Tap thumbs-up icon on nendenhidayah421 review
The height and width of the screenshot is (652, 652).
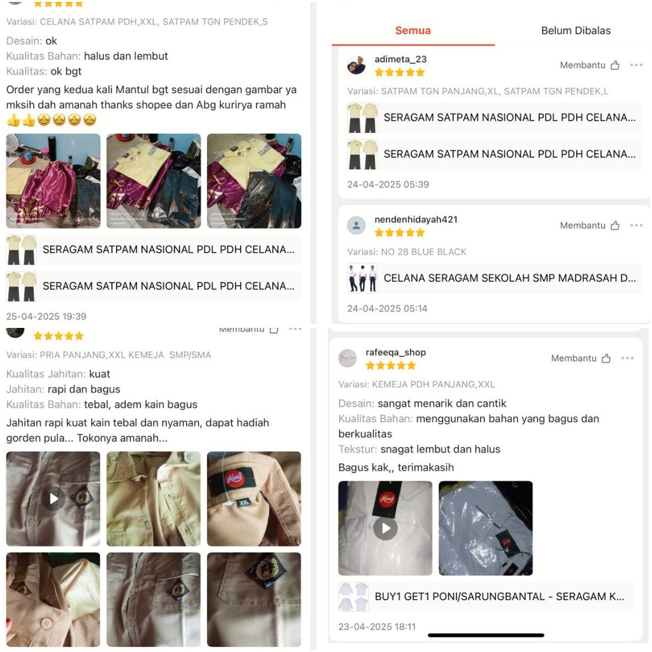615,225
